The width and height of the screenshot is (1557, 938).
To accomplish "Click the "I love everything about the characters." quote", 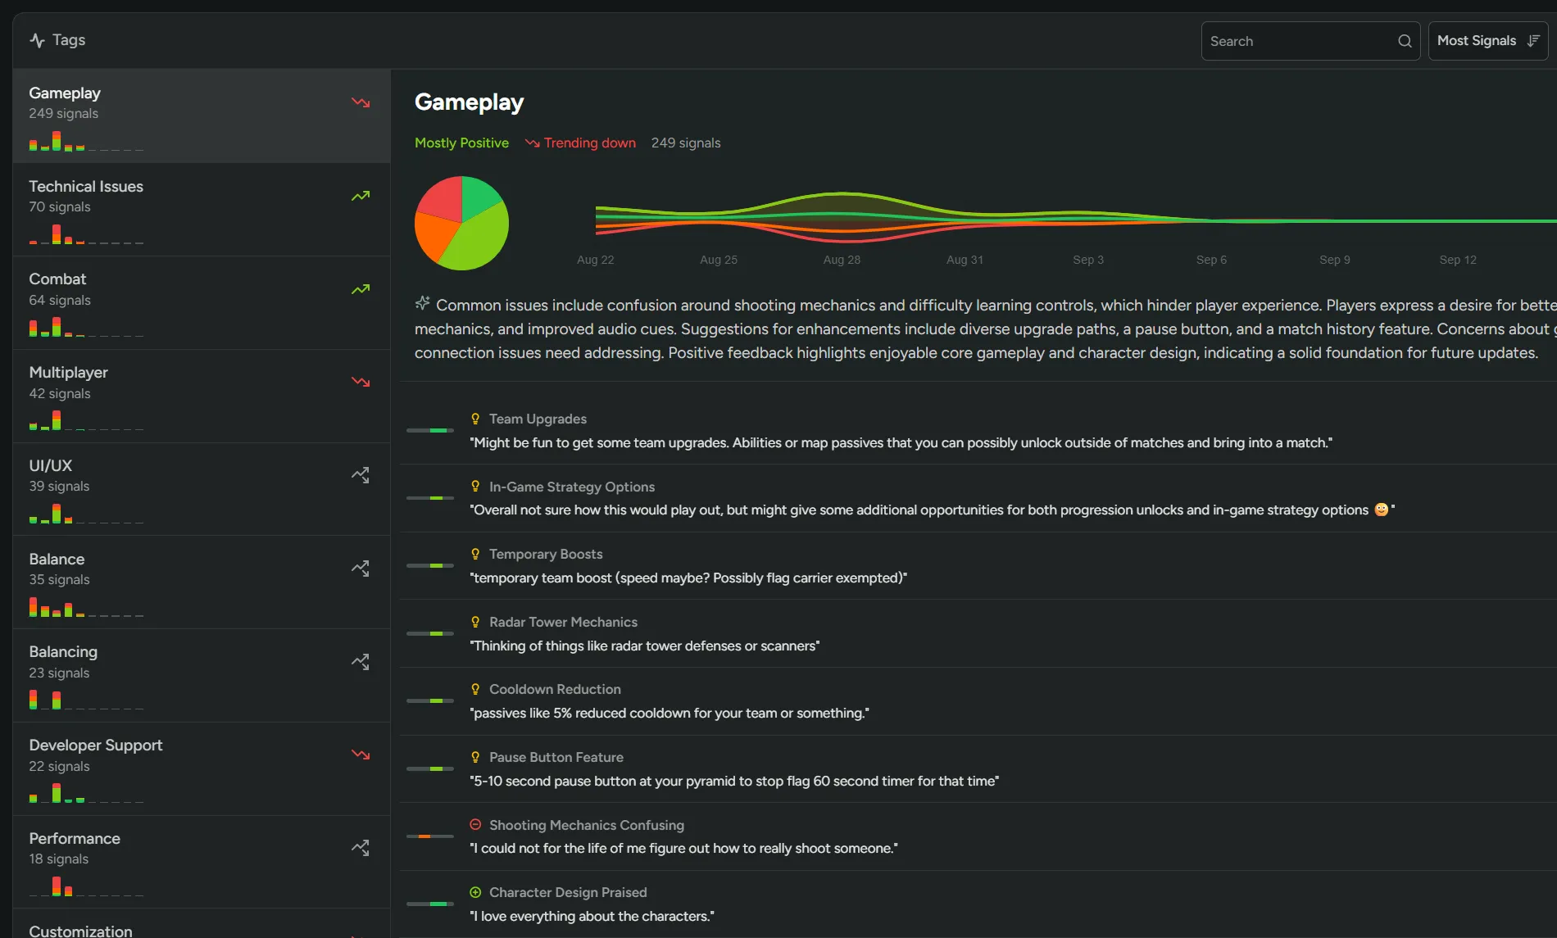I will click(592, 916).
